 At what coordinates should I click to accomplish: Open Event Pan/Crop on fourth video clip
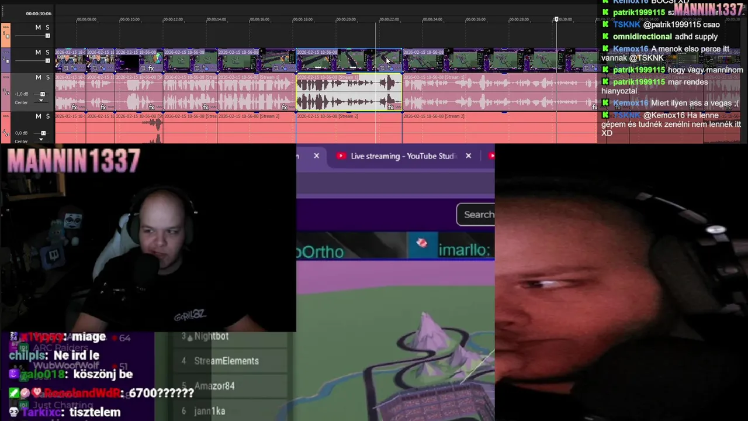pyautogui.click(x=198, y=68)
